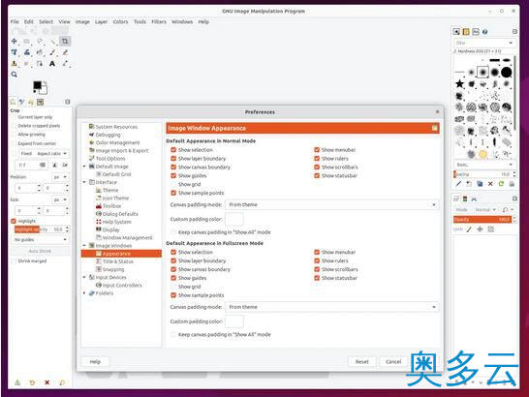Click the duplicate brush icon
This screenshot has height=397, width=529.
tap(480, 184)
